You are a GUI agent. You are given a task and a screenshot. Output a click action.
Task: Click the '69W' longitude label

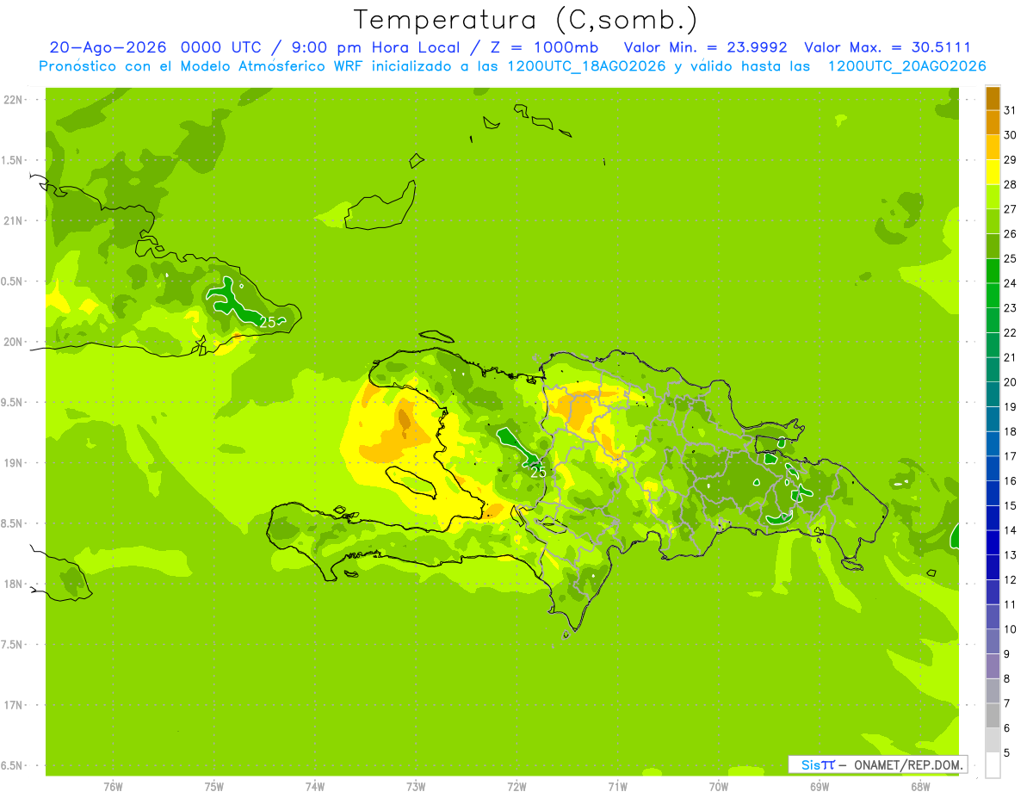pos(820,786)
